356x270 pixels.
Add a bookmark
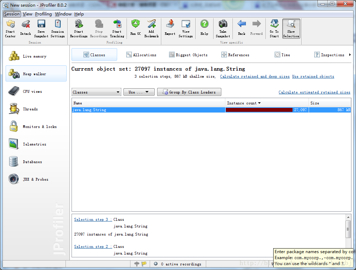pyautogui.click(x=152, y=29)
